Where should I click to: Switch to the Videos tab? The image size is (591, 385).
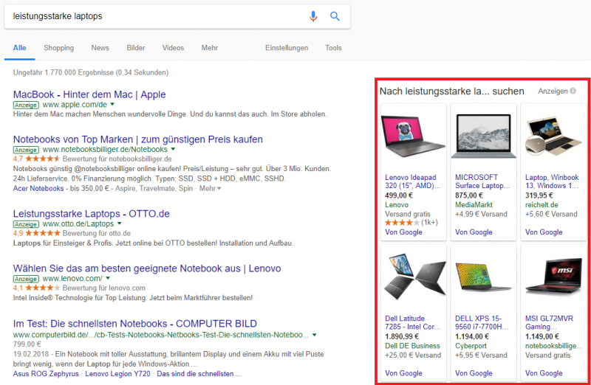click(x=173, y=48)
